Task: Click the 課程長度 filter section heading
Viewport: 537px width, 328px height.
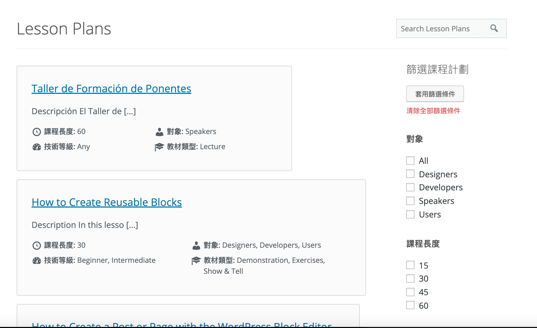Action: pyautogui.click(x=423, y=244)
